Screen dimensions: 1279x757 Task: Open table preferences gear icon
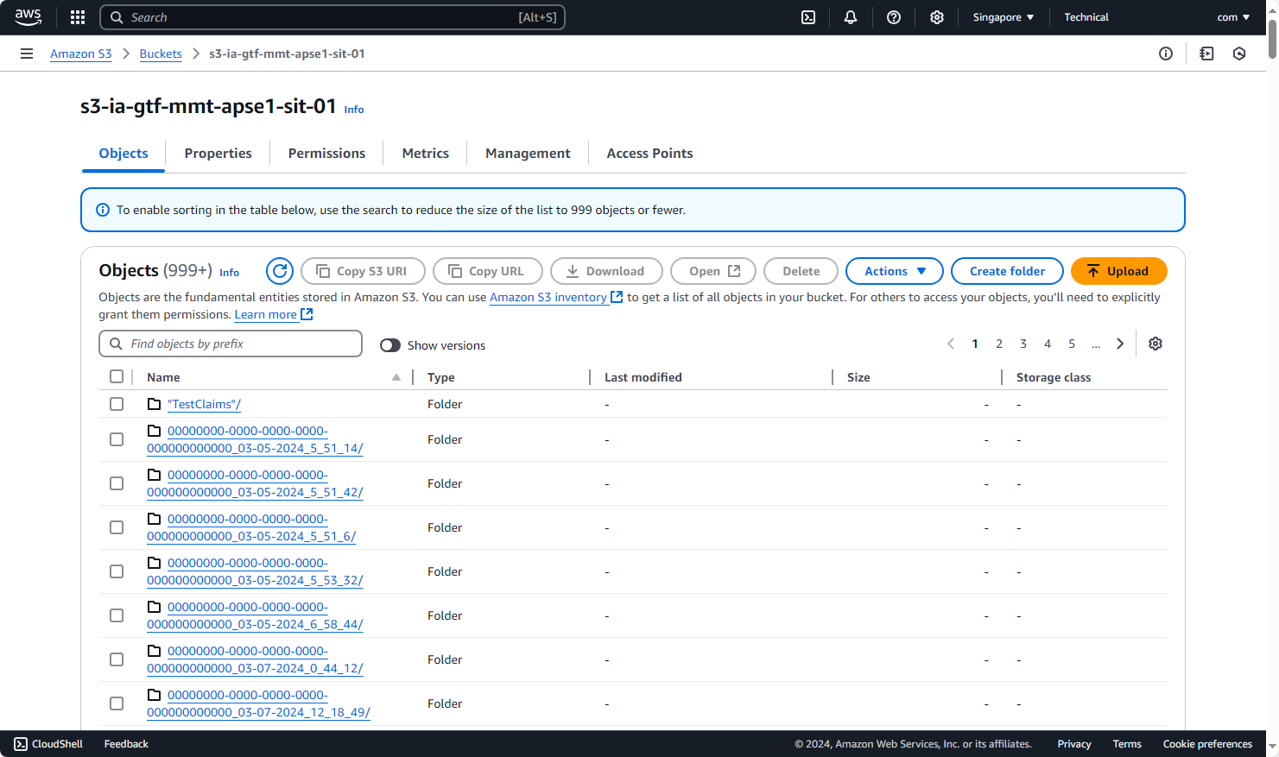(x=1156, y=344)
